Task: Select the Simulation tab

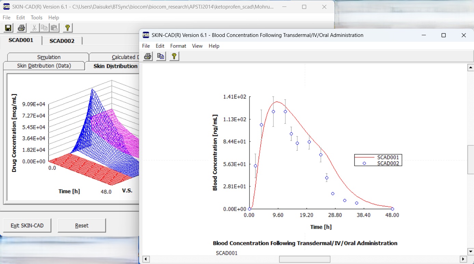Action: [49, 57]
